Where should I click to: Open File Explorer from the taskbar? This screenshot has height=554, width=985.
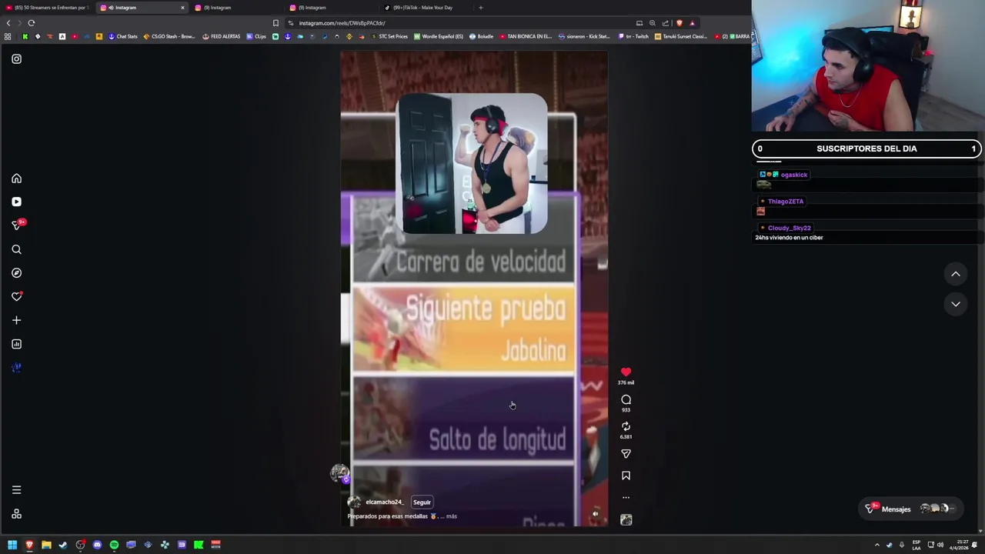pos(46,545)
